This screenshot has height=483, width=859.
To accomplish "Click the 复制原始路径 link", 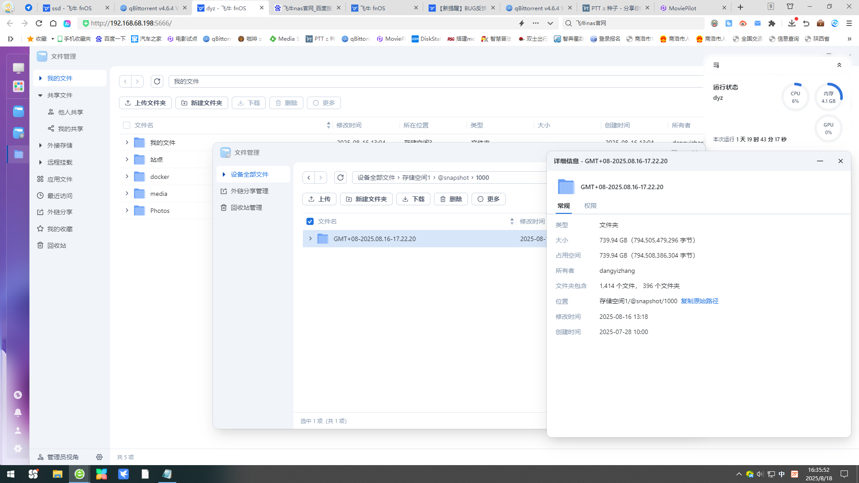I will 699,301.
